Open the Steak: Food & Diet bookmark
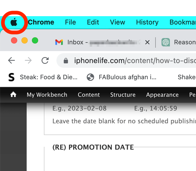Viewport: 196px width, 171px height. tap(43, 77)
